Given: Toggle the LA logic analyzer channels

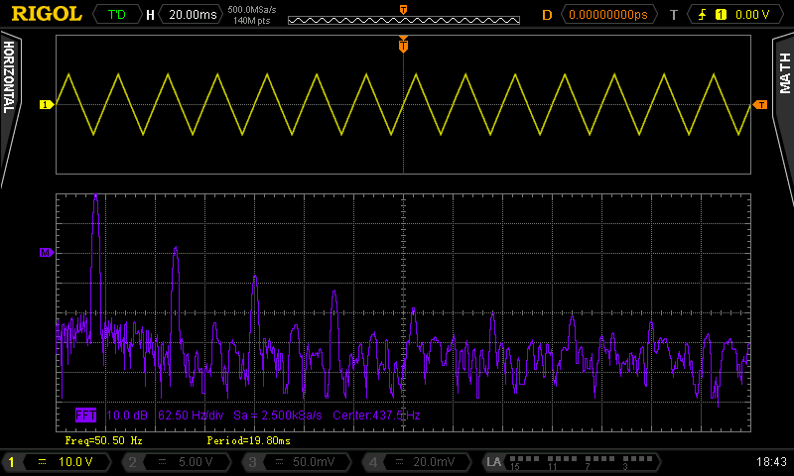Looking at the screenshot, I should click(x=570, y=461).
